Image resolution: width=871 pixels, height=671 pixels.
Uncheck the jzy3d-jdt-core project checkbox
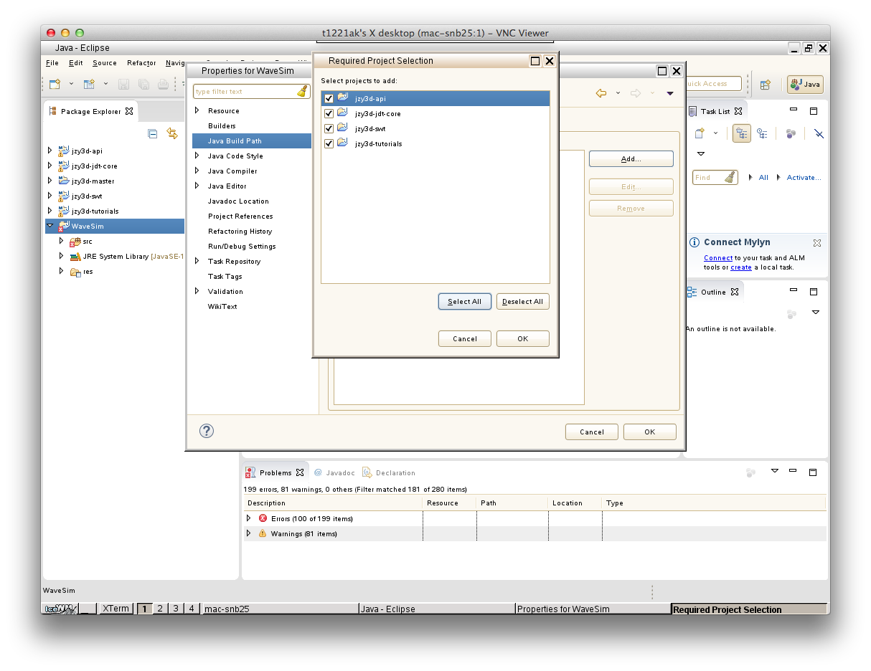tap(329, 113)
